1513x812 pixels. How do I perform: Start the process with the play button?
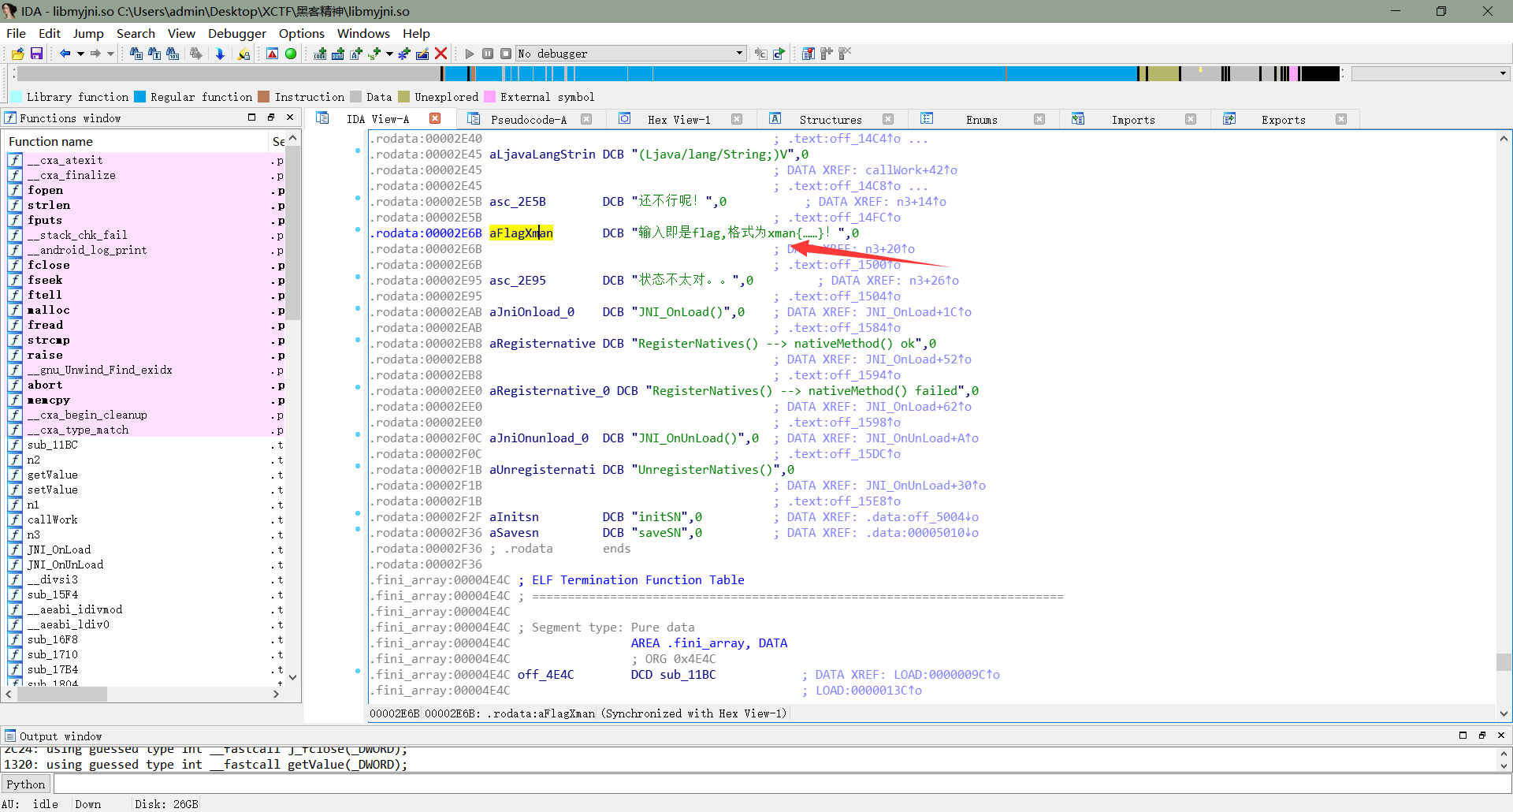pyautogui.click(x=470, y=54)
